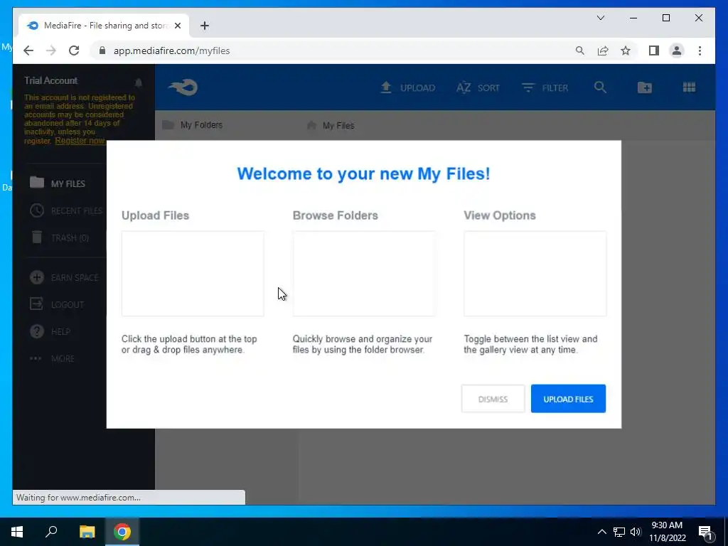Open the network tray icon
This screenshot has height=546, width=728.
tap(619, 532)
